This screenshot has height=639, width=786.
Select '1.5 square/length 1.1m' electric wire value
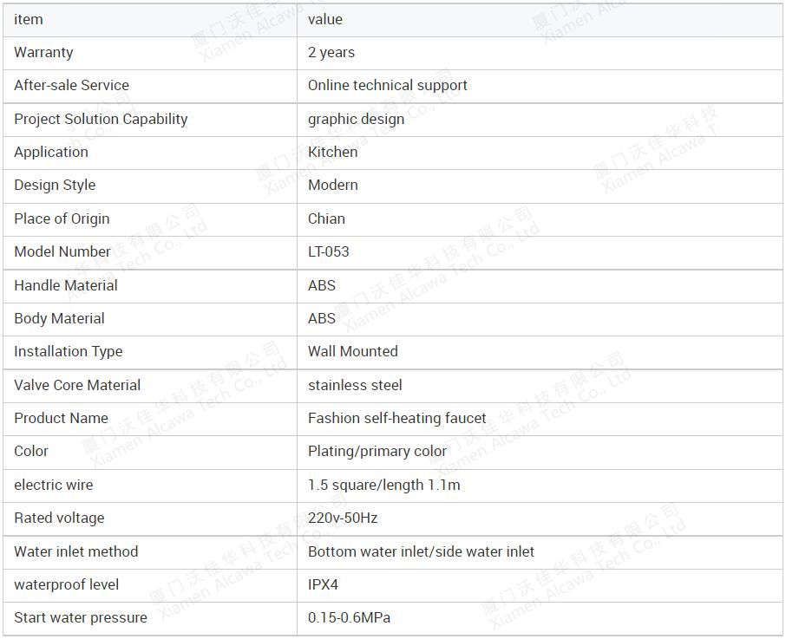pos(384,486)
